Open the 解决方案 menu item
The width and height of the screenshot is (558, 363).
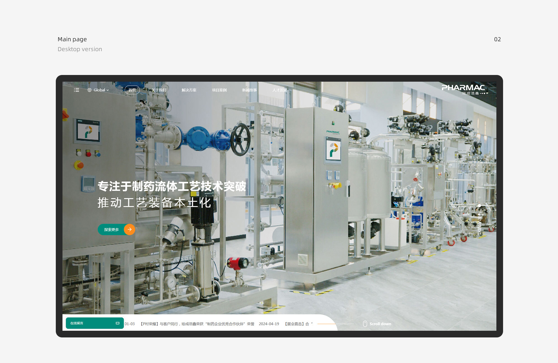pyautogui.click(x=189, y=90)
